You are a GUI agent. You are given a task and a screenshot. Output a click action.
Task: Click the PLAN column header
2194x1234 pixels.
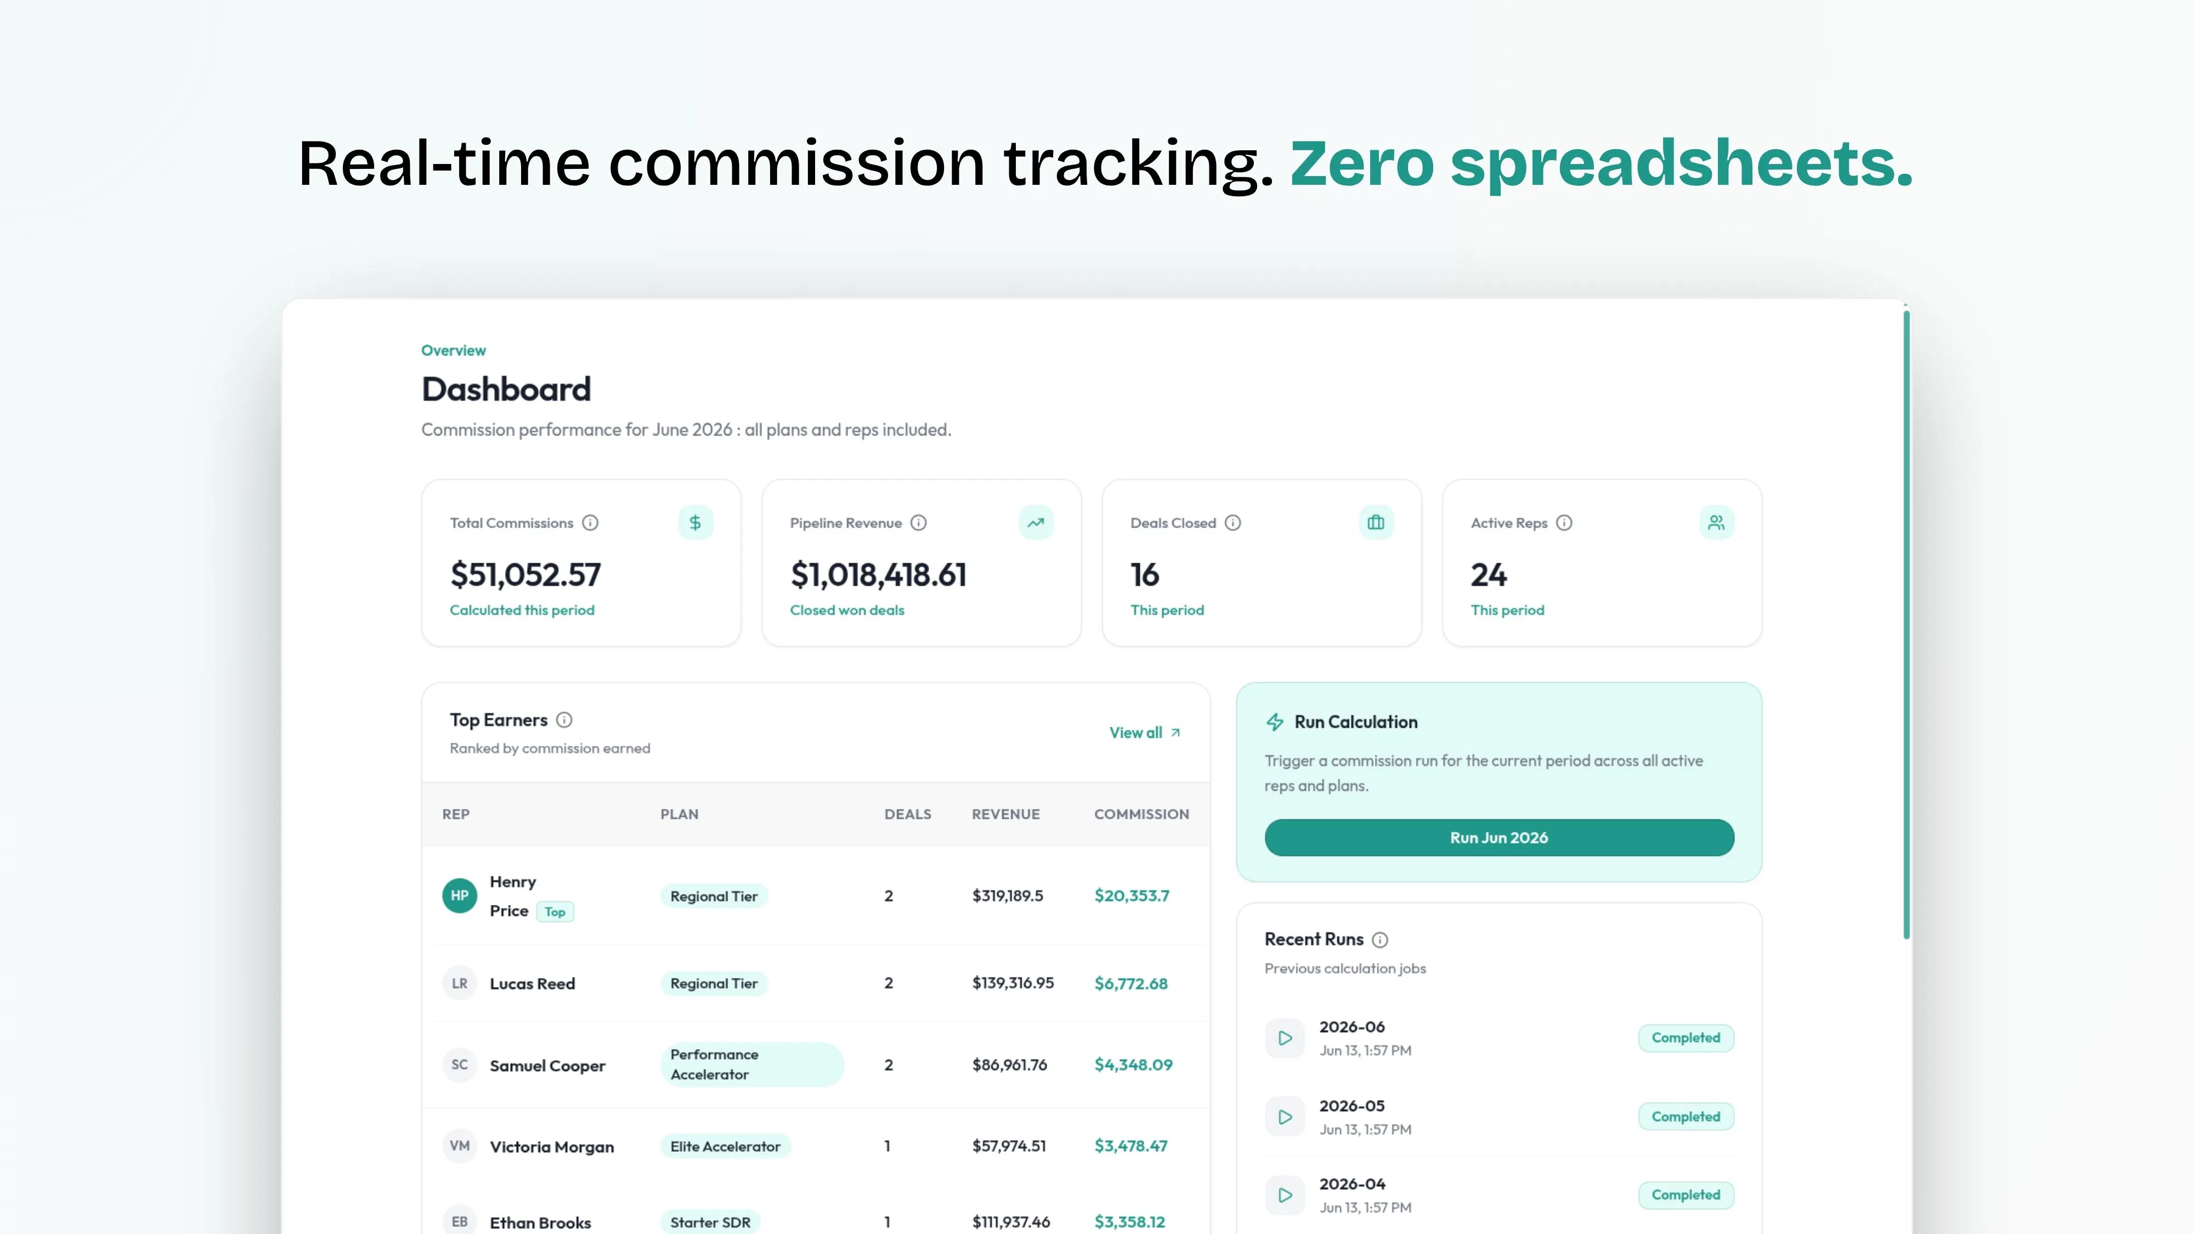pyautogui.click(x=680, y=815)
